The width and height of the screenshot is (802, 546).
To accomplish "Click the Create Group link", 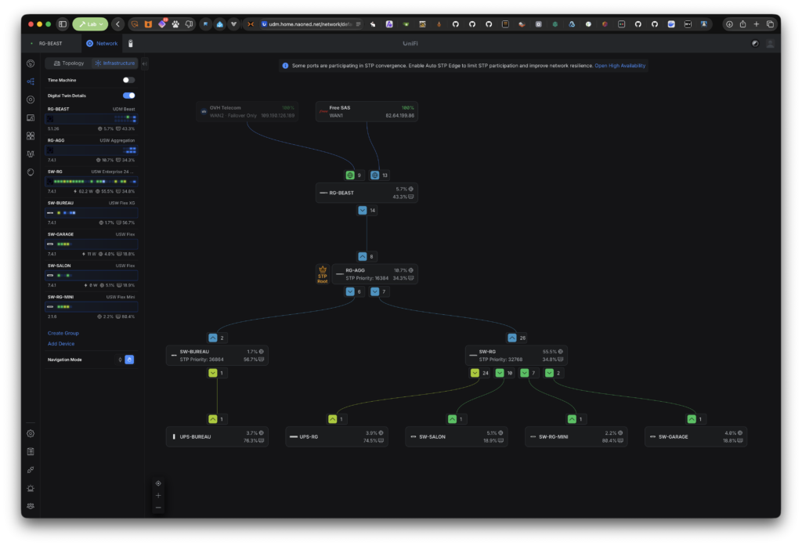I will pyautogui.click(x=63, y=333).
